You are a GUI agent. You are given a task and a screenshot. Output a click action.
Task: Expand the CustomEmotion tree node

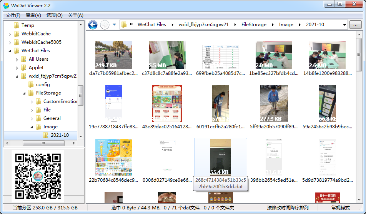32,102
